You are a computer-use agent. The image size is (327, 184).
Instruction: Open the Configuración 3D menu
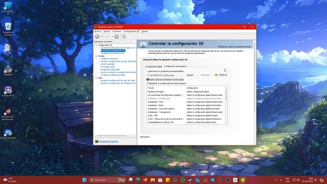pyautogui.click(x=131, y=31)
